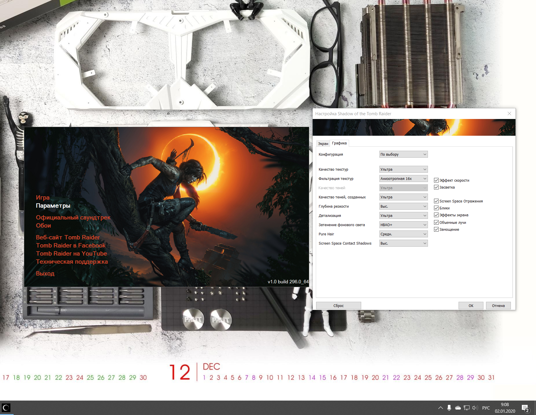The image size is (536, 415).
Task: Show hidden system tray icons
Action: (x=440, y=408)
